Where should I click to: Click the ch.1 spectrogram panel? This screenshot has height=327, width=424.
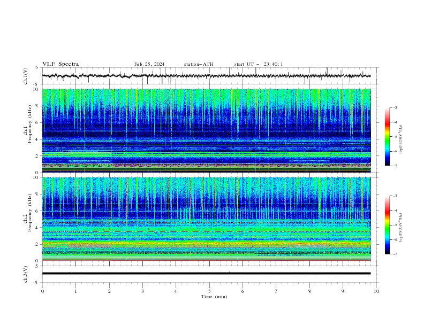tap(206, 130)
